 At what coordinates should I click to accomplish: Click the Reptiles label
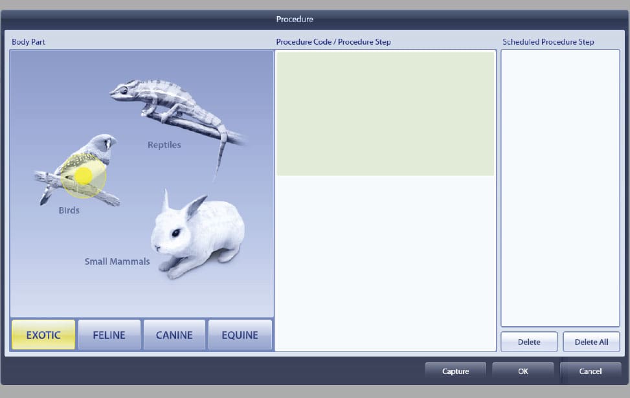coord(164,144)
